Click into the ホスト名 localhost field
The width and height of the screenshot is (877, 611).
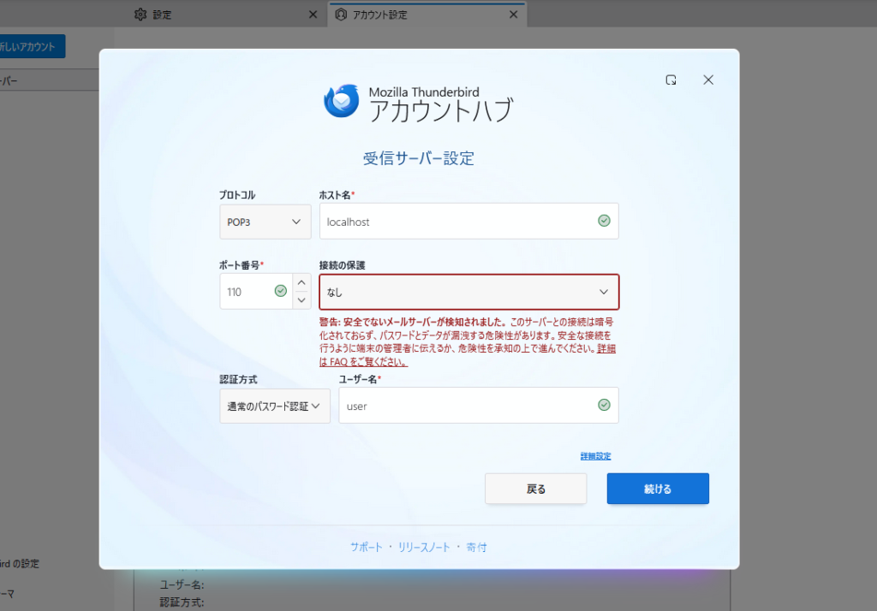point(454,222)
